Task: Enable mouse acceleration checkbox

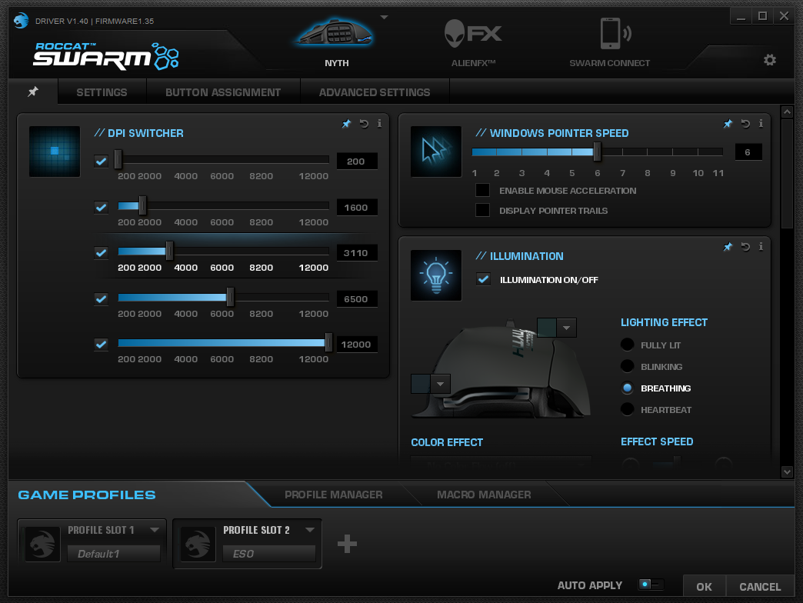Action: tap(482, 191)
